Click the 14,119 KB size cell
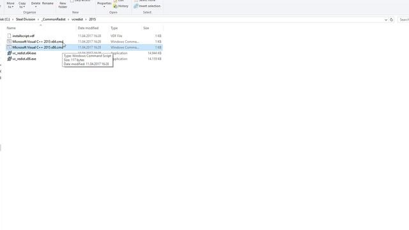 155,59
